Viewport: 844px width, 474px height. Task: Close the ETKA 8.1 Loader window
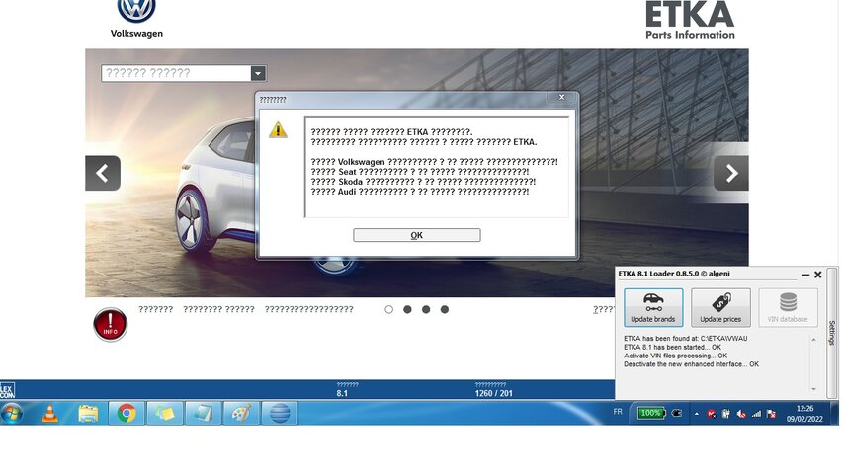tap(818, 275)
